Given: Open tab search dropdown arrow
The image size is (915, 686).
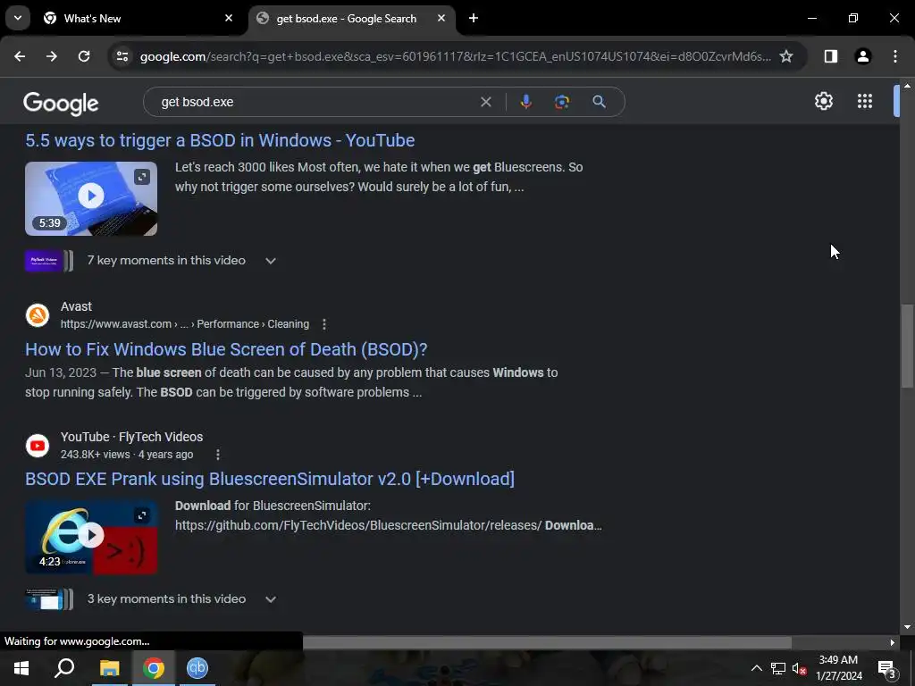Looking at the screenshot, I should (x=18, y=18).
